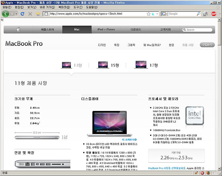The image size is (222, 176).
Task: Open the 그래픽 section link
Action: point(131,45)
